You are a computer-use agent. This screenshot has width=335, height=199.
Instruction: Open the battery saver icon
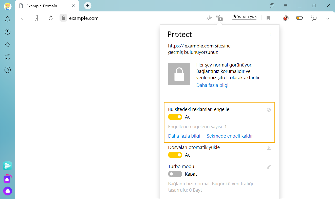coord(300,18)
